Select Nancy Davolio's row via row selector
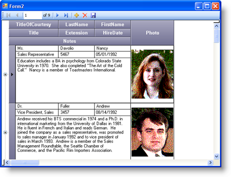231x177 pixels. click(x=12, y=74)
